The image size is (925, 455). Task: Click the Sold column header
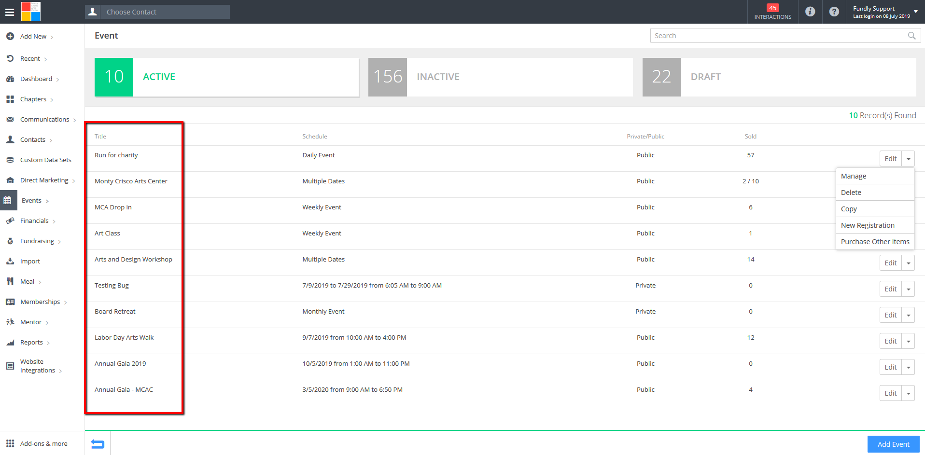pos(750,137)
